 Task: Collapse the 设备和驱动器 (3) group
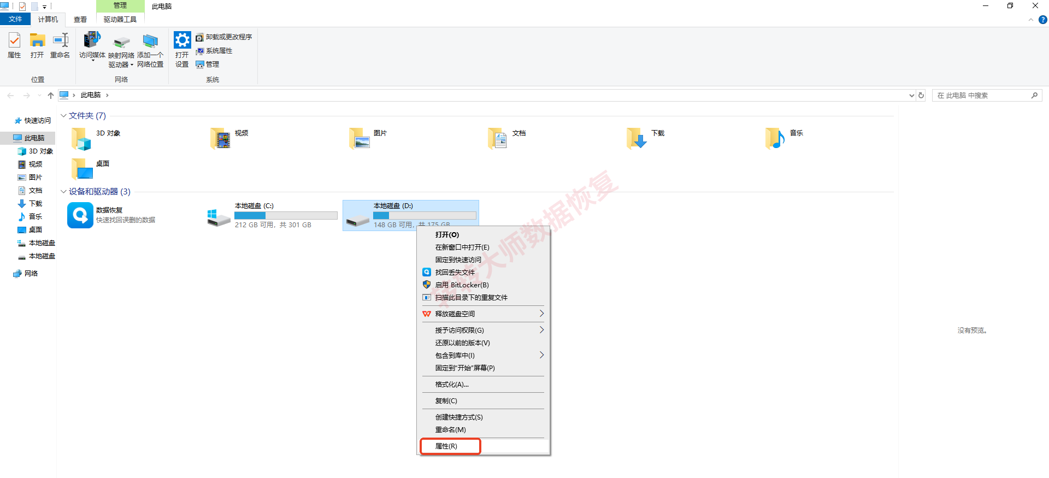point(63,192)
